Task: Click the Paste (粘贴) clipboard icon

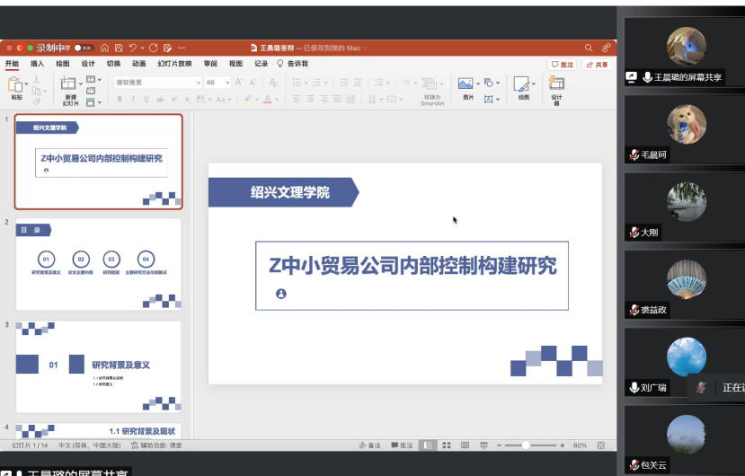Action: 14,84
